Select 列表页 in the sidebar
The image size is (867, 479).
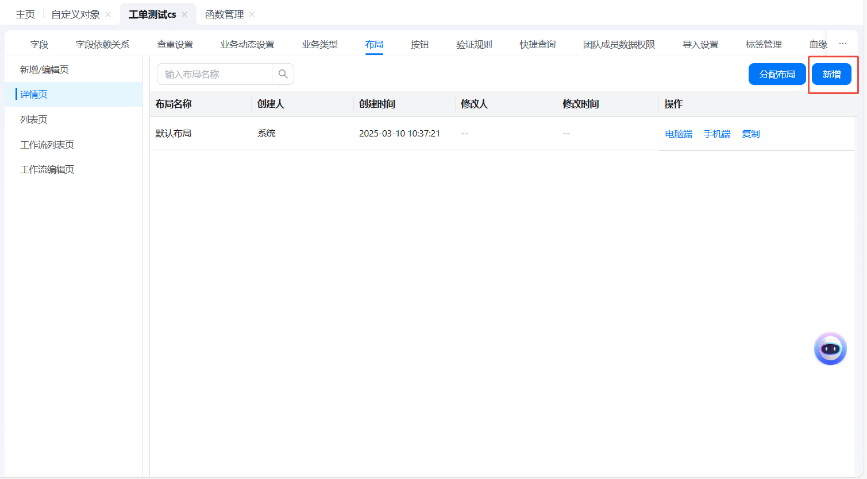pyautogui.click(x=74, y=119)
